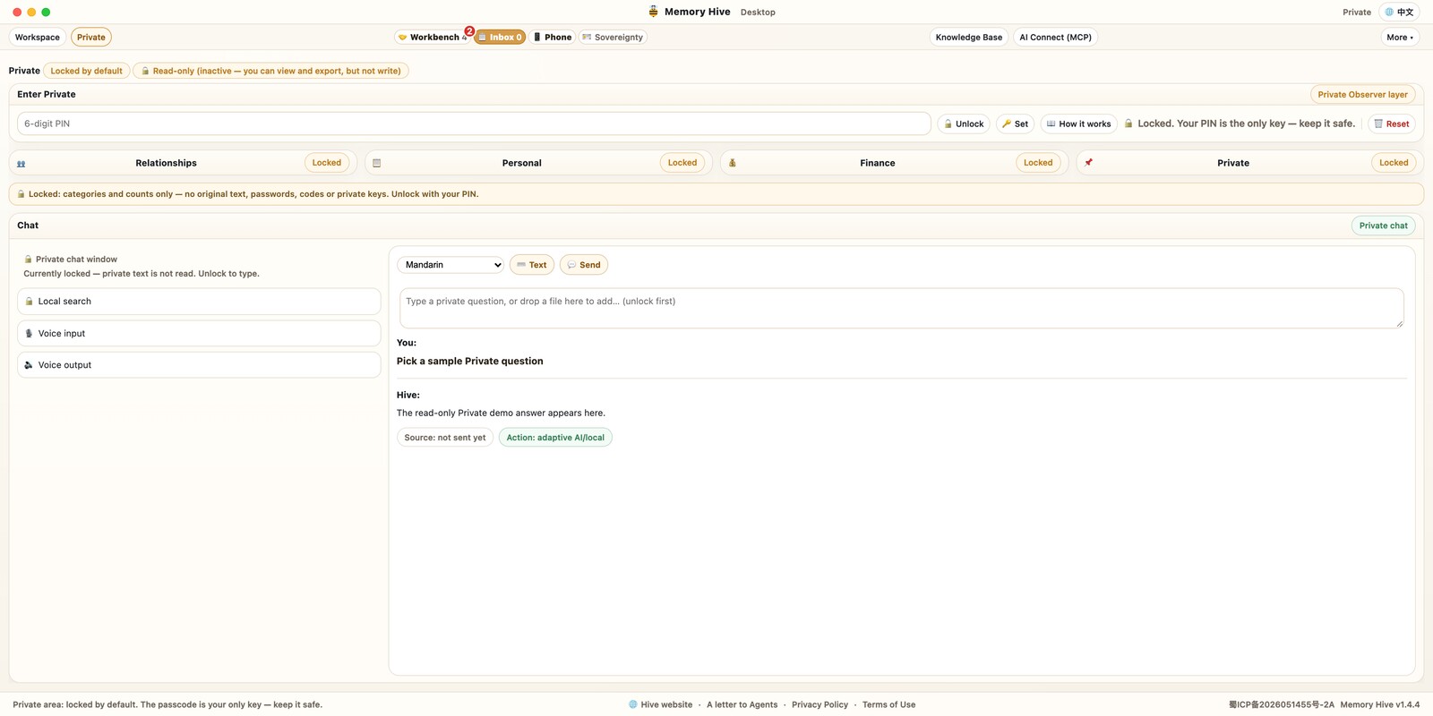Viewport: 1433px width, 716px height.
Task: Click the Unlock button
Action: (964, 124)
